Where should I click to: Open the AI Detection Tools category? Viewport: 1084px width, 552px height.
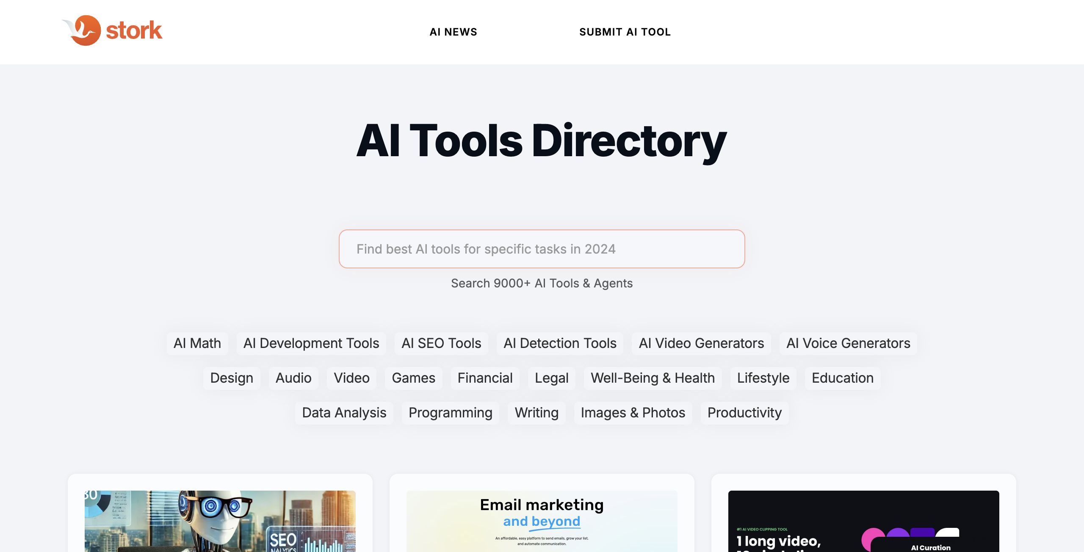560,343
